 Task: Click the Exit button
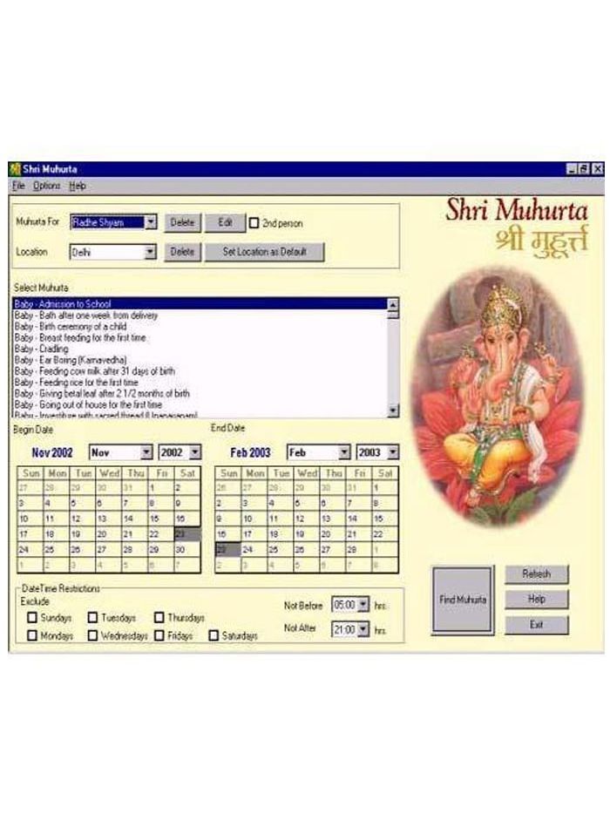coord(536,625)
